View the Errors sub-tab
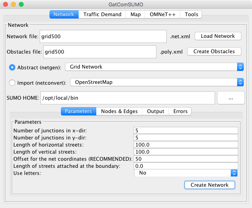The height and width of the screenshot is (208, 252). pos(180,111)
